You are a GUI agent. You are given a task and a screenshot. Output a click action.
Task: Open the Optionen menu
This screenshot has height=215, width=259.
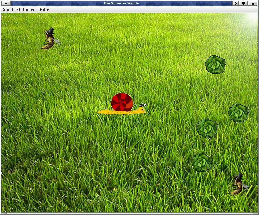[26, 10]
